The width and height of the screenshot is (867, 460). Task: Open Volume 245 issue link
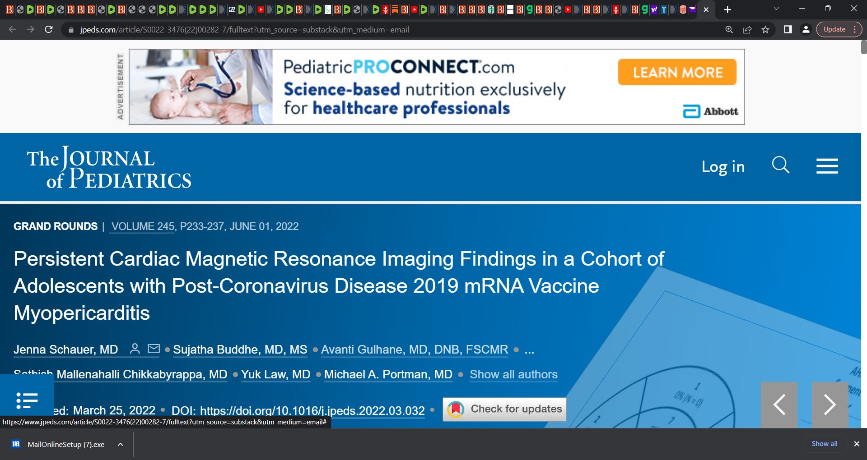[x=143, y=226]
